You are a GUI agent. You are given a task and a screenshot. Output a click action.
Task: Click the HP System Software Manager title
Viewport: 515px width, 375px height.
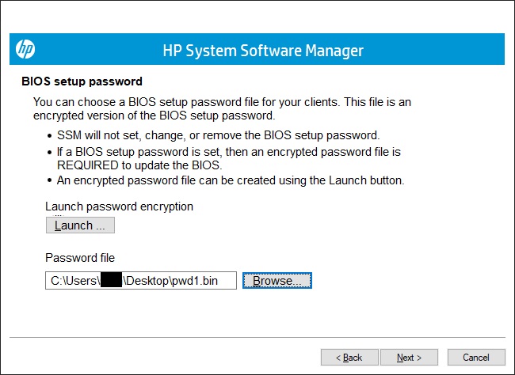[x=263, y=51]
